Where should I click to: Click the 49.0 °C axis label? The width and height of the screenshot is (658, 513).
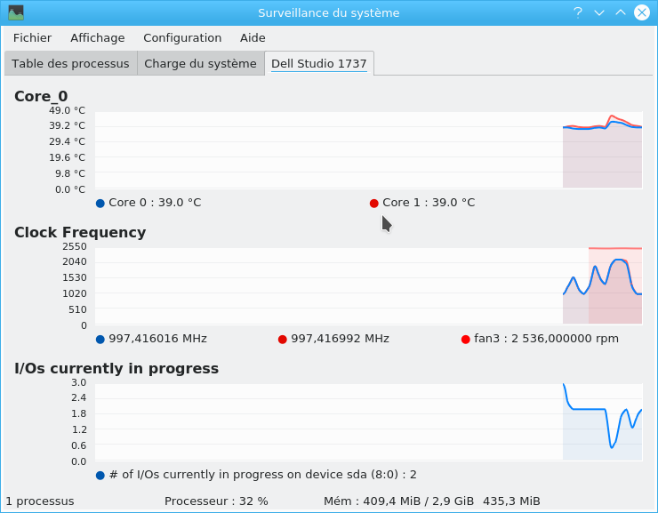(68, 110)
